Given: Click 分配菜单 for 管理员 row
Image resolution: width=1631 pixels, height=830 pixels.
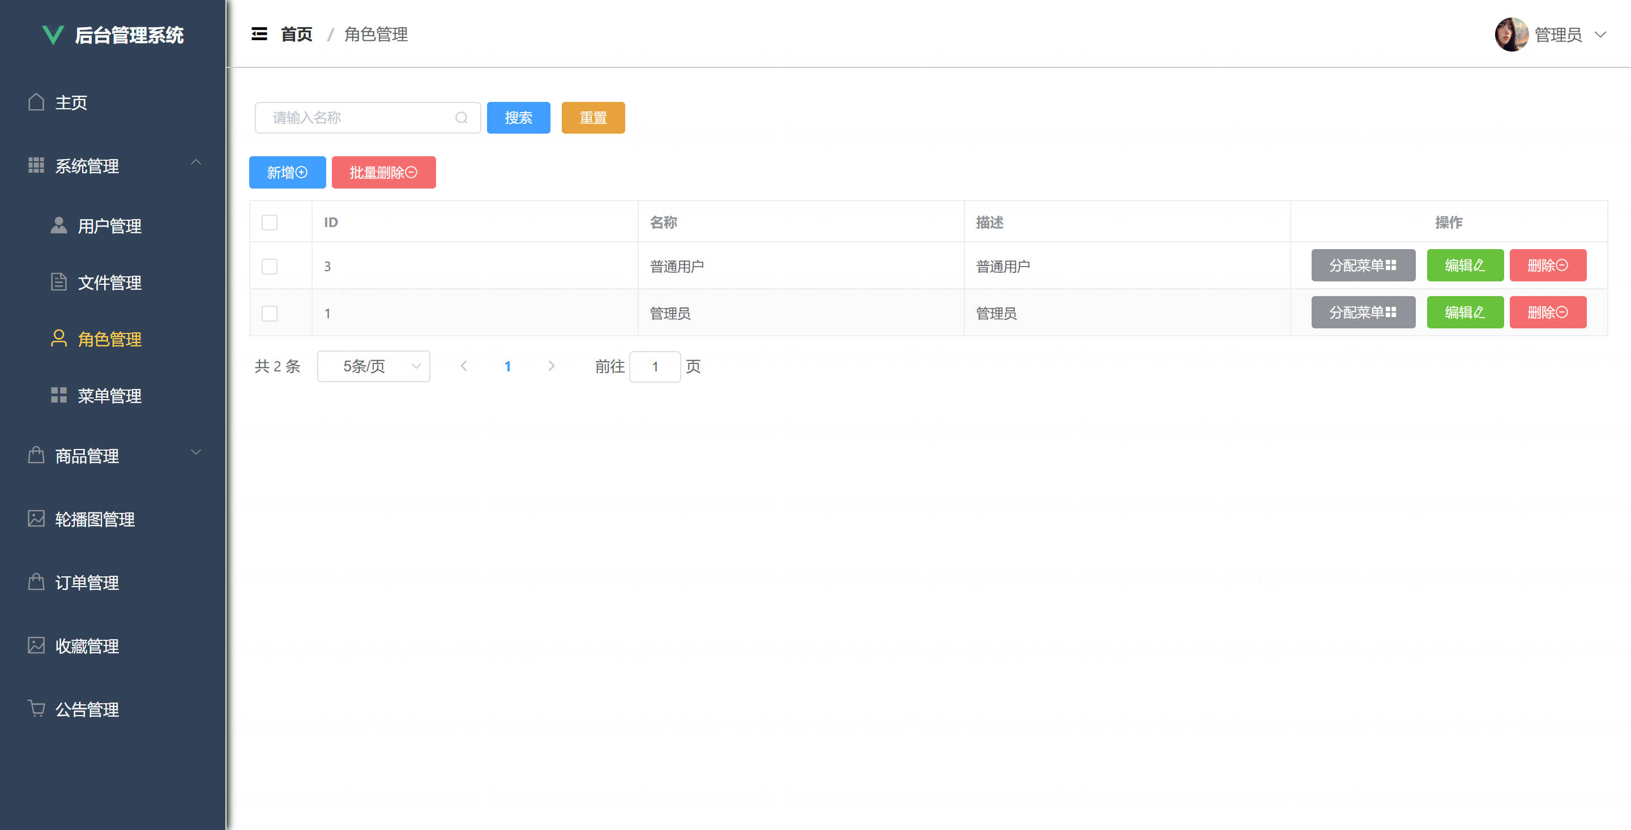Looking at the screenshot, I should click(x=1363, y=312).
